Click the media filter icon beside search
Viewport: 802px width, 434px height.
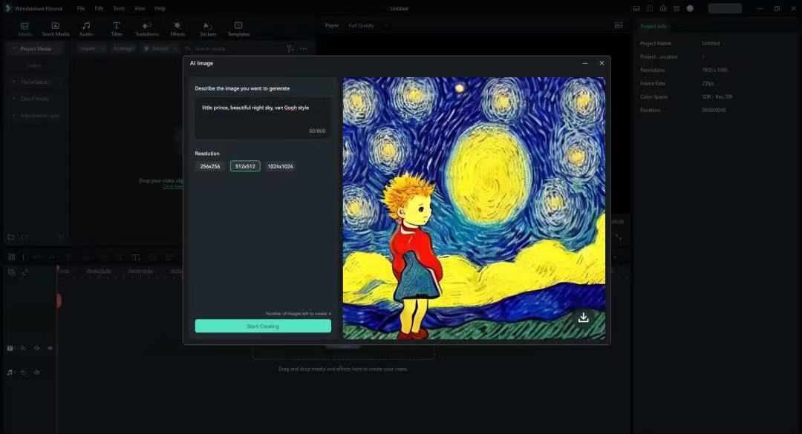(x=290, y=49)
